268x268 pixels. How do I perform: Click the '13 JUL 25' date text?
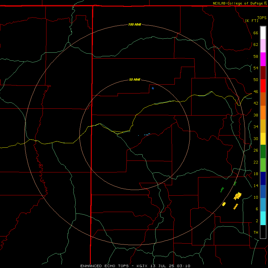pos(163,266)
